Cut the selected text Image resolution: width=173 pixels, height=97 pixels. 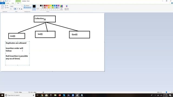(x=6, y=5)
